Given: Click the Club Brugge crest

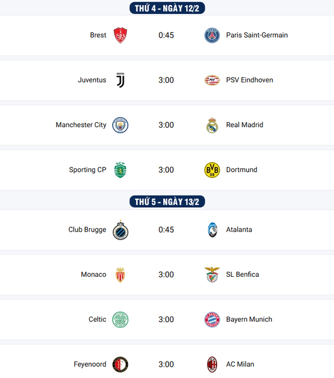Looking at the screenshot, I should point(120,230).
